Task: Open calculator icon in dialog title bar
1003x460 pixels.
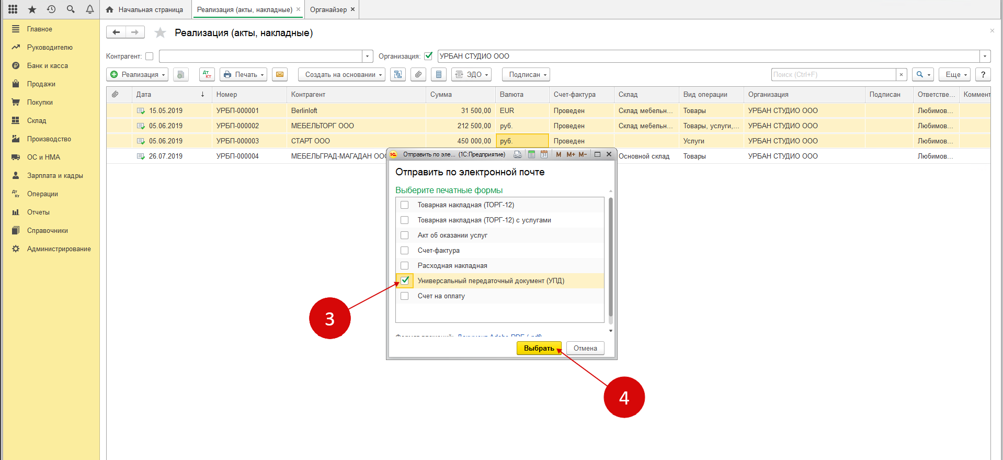Action: 531,154
